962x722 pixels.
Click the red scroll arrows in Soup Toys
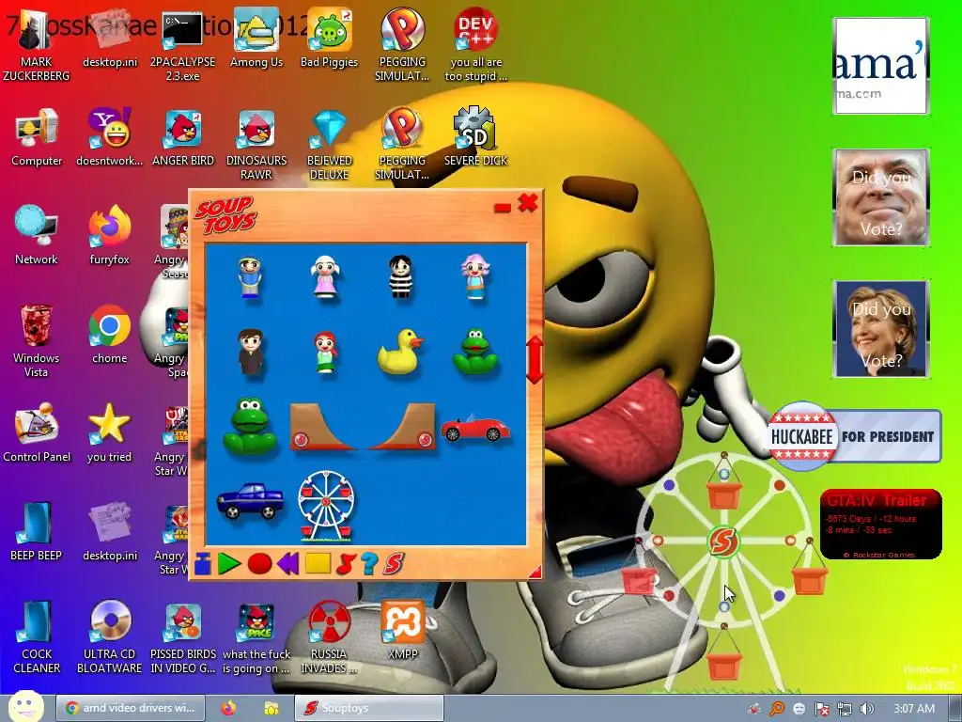point(535,360)
